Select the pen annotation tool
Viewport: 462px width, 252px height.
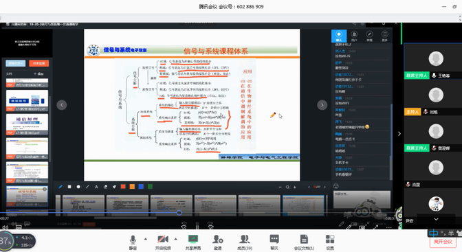[x=60, y=187]
